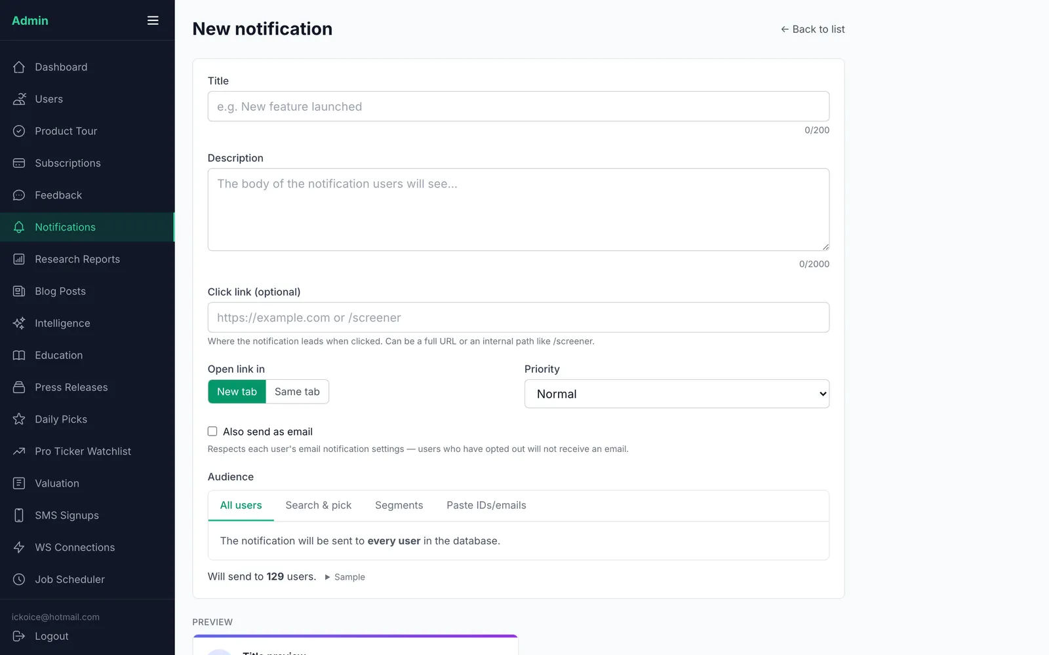Click the Users people icon
The height and width of the screenshot is (655, 1049).
pos(19,99)
